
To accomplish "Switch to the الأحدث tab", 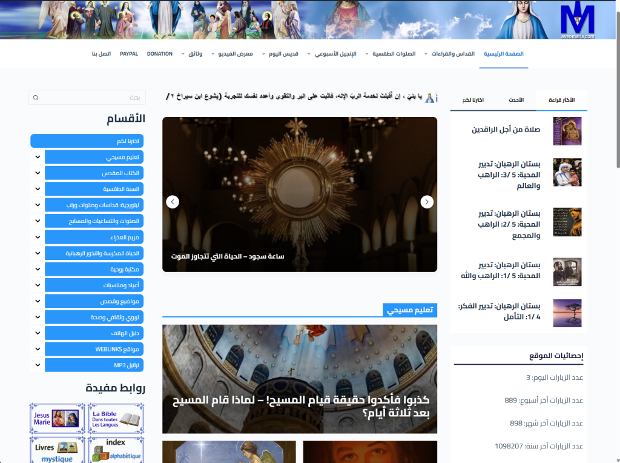I will pyautogui.click(x=514, y=100).
